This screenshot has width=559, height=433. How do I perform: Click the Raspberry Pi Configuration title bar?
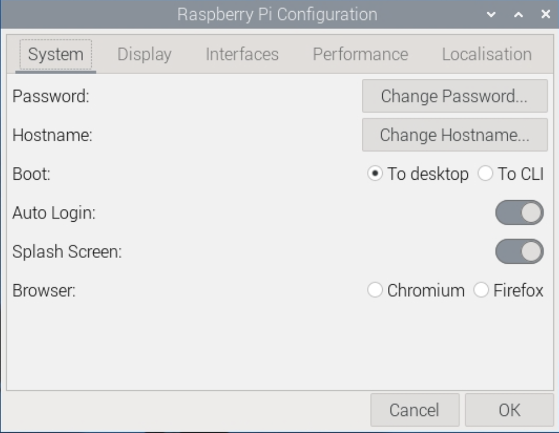277,15
